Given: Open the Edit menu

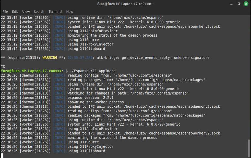Looking at the screenshot, I should click(15, 12).
